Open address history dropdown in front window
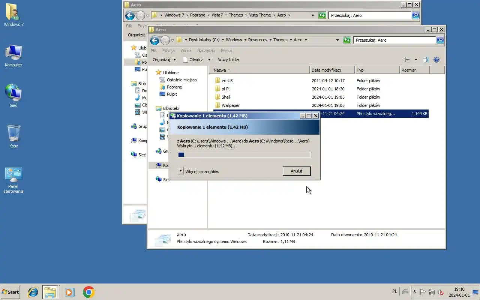The image size is (480, 300). coord(337,40)
